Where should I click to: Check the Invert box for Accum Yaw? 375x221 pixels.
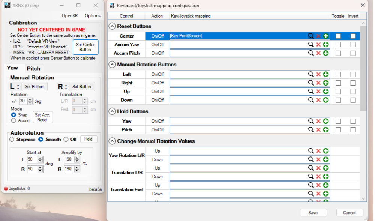click(x=353, y=45)
